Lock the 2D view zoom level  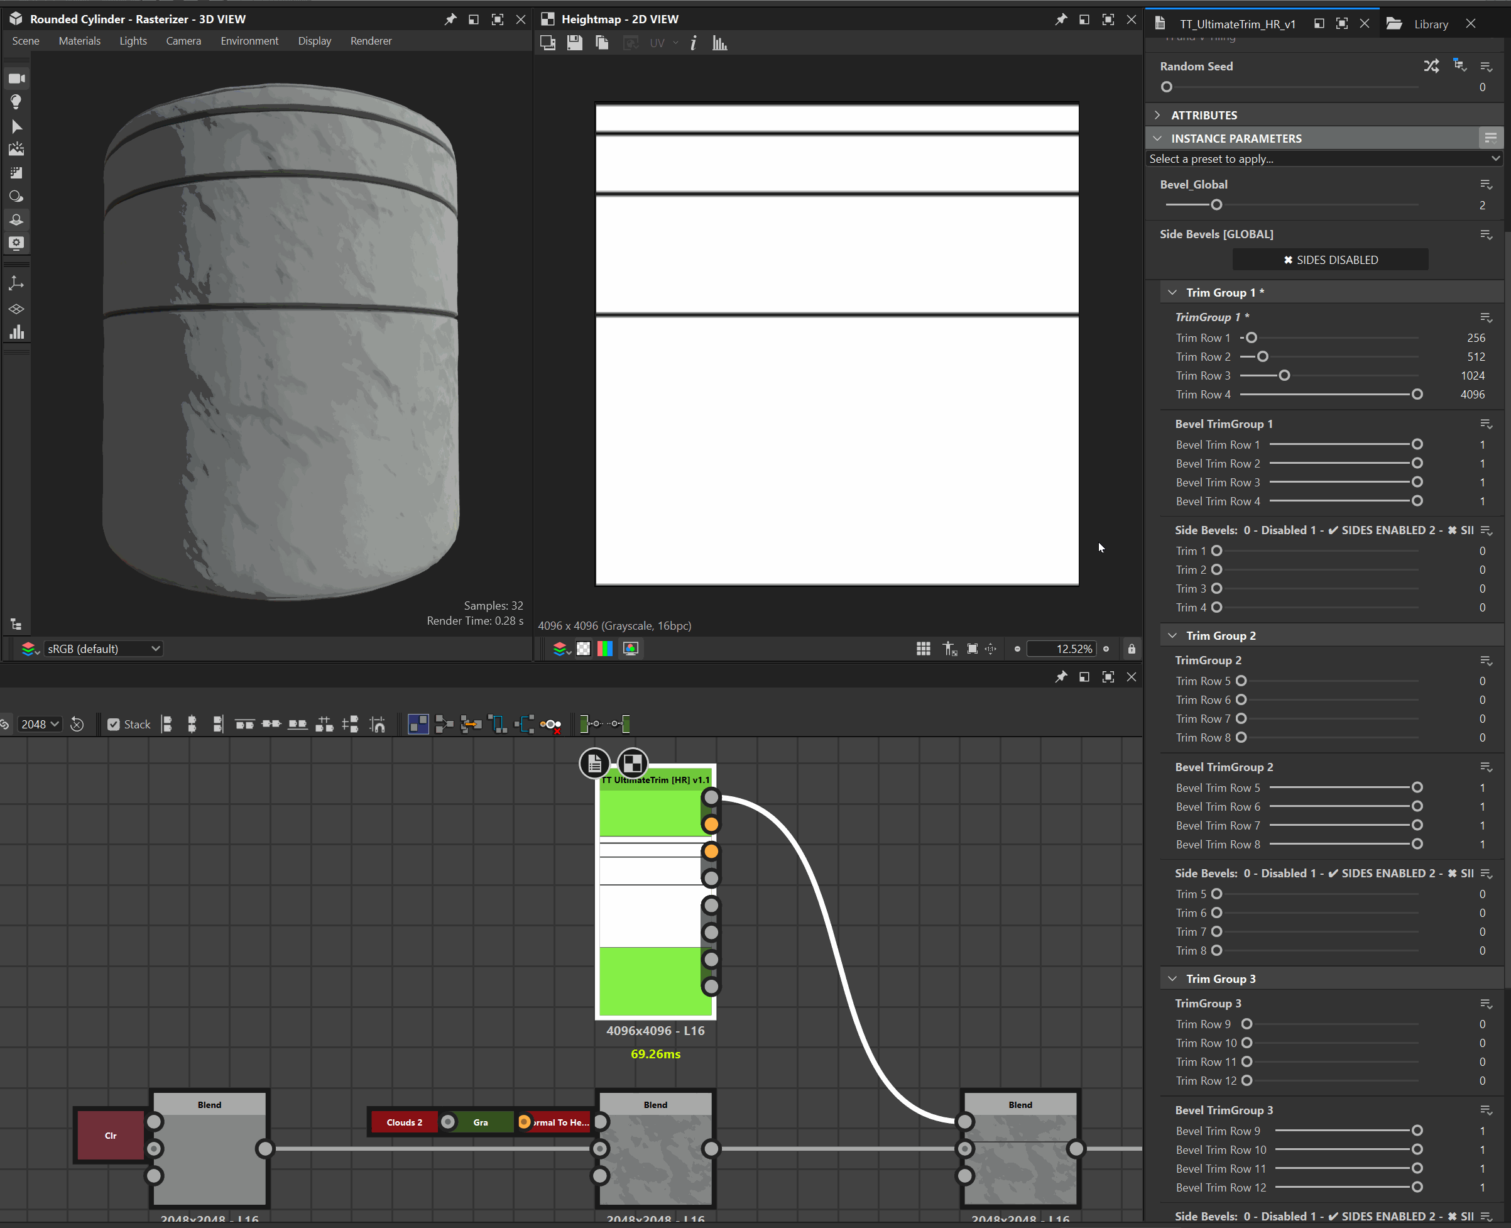pyautogui.click(x=1132, y=649)
